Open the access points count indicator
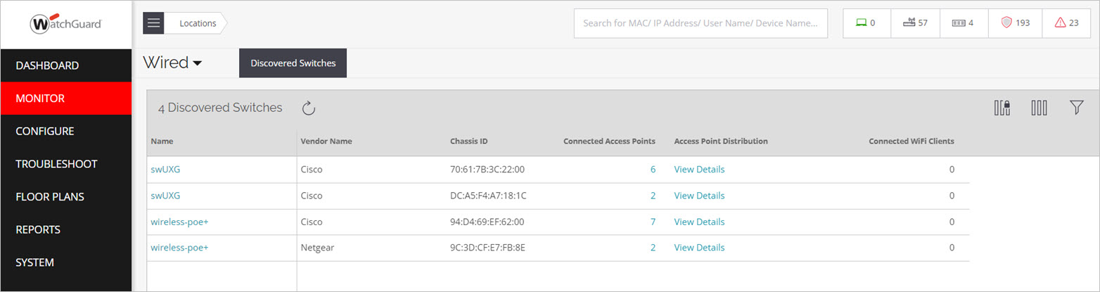This screenshot has height=292, width=1100. tap(915, 23)
